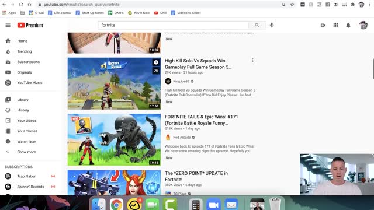Open Trash in the Dock
Viewport: 374px width, 210px height.
point(275,204)
